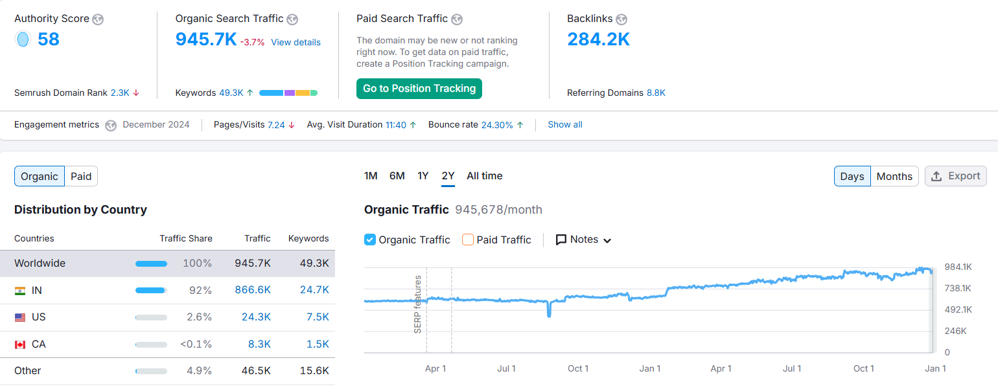Click globe icon beside Organic Search Traffic
Viewport: 998px width, 391px height.
(292, 19)
